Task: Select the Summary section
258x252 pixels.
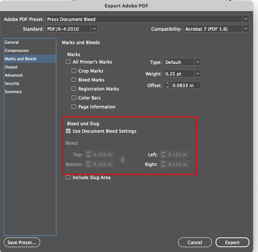Action: [30, 92]
